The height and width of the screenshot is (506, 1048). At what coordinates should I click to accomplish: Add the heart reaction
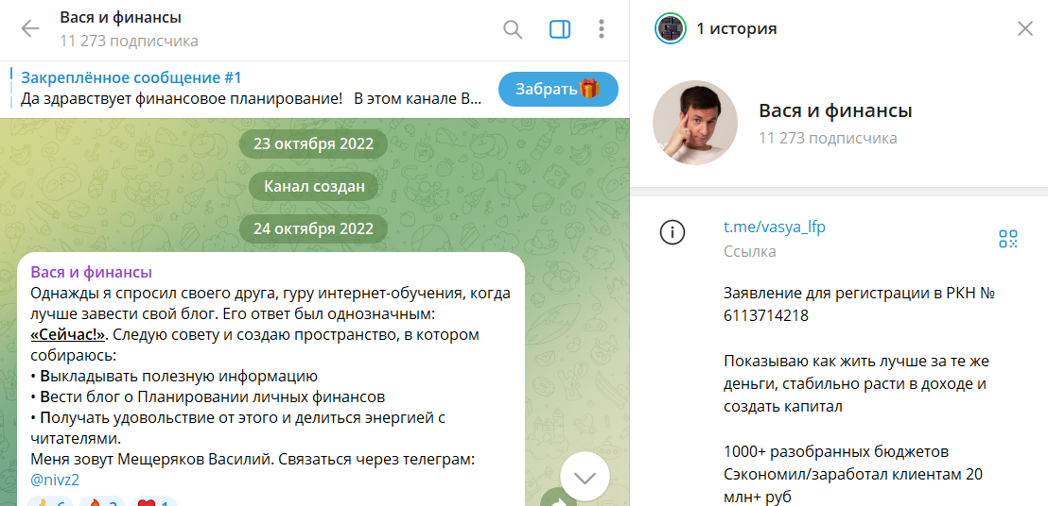click(x=153, y=501)
